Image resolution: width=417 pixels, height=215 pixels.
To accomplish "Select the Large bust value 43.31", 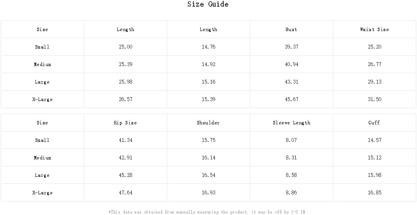I will click(291, 82).
